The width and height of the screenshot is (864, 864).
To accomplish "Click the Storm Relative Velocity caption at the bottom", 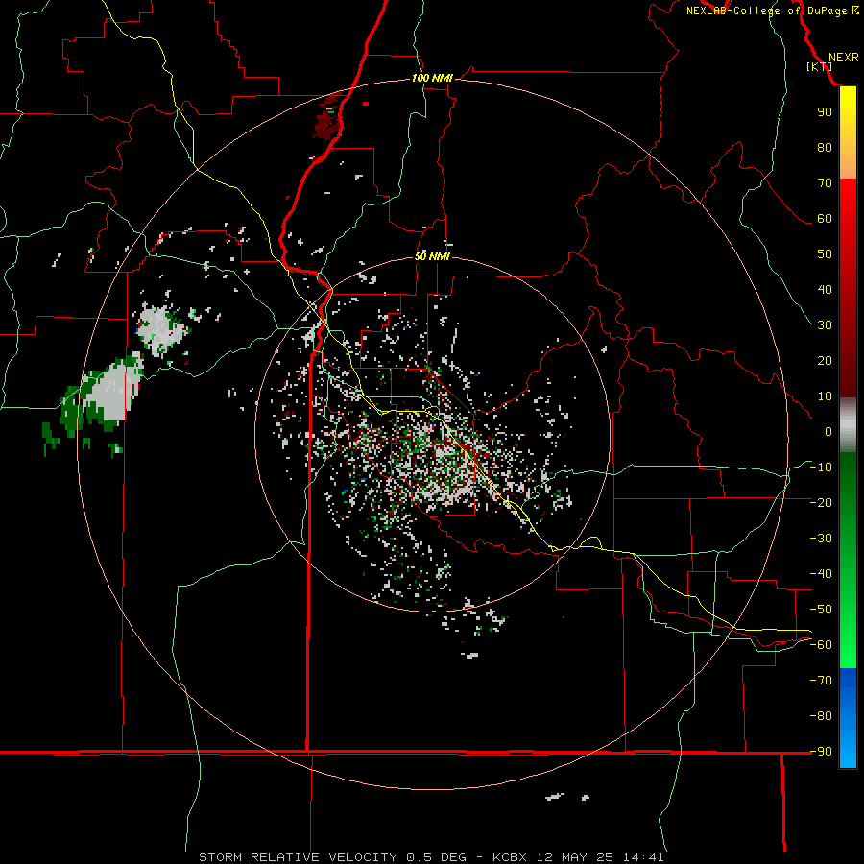I will (x=431, y=857).
